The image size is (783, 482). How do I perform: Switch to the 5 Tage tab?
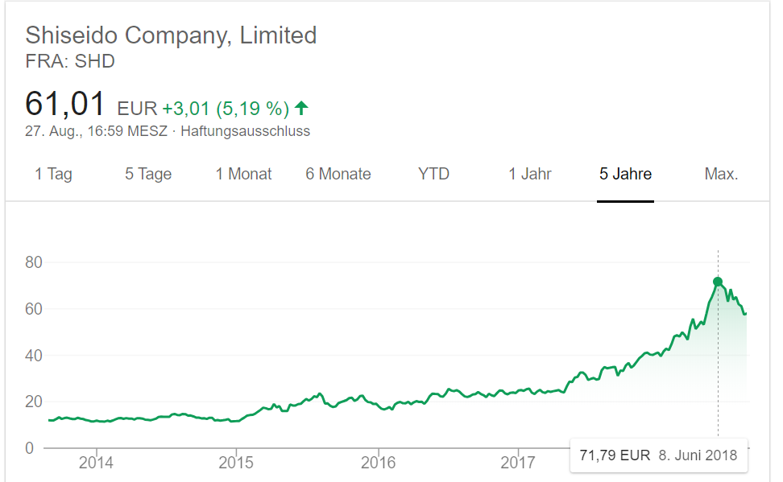coord(148,174)
